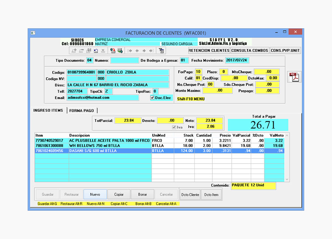Jump to last record navigation arrow
Image resolution: width=332 pixels, height=239 pixels.
(x=151, y=51)
